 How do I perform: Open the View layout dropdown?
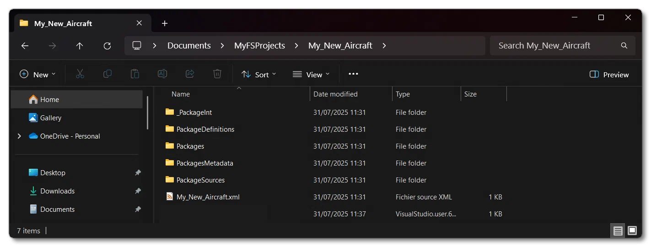(311, 75)
